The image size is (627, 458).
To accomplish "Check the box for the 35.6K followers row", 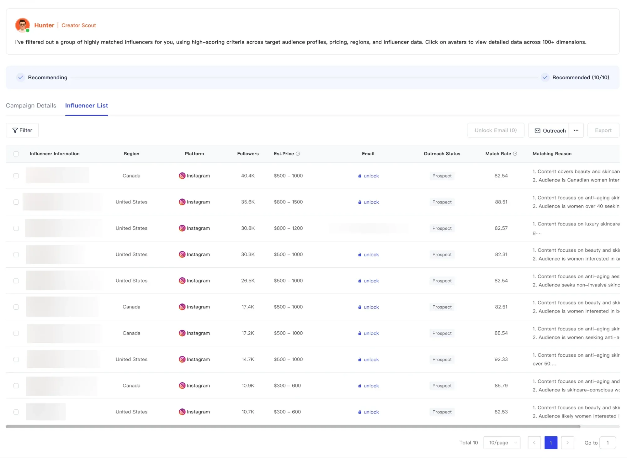I will click(16, 202).
